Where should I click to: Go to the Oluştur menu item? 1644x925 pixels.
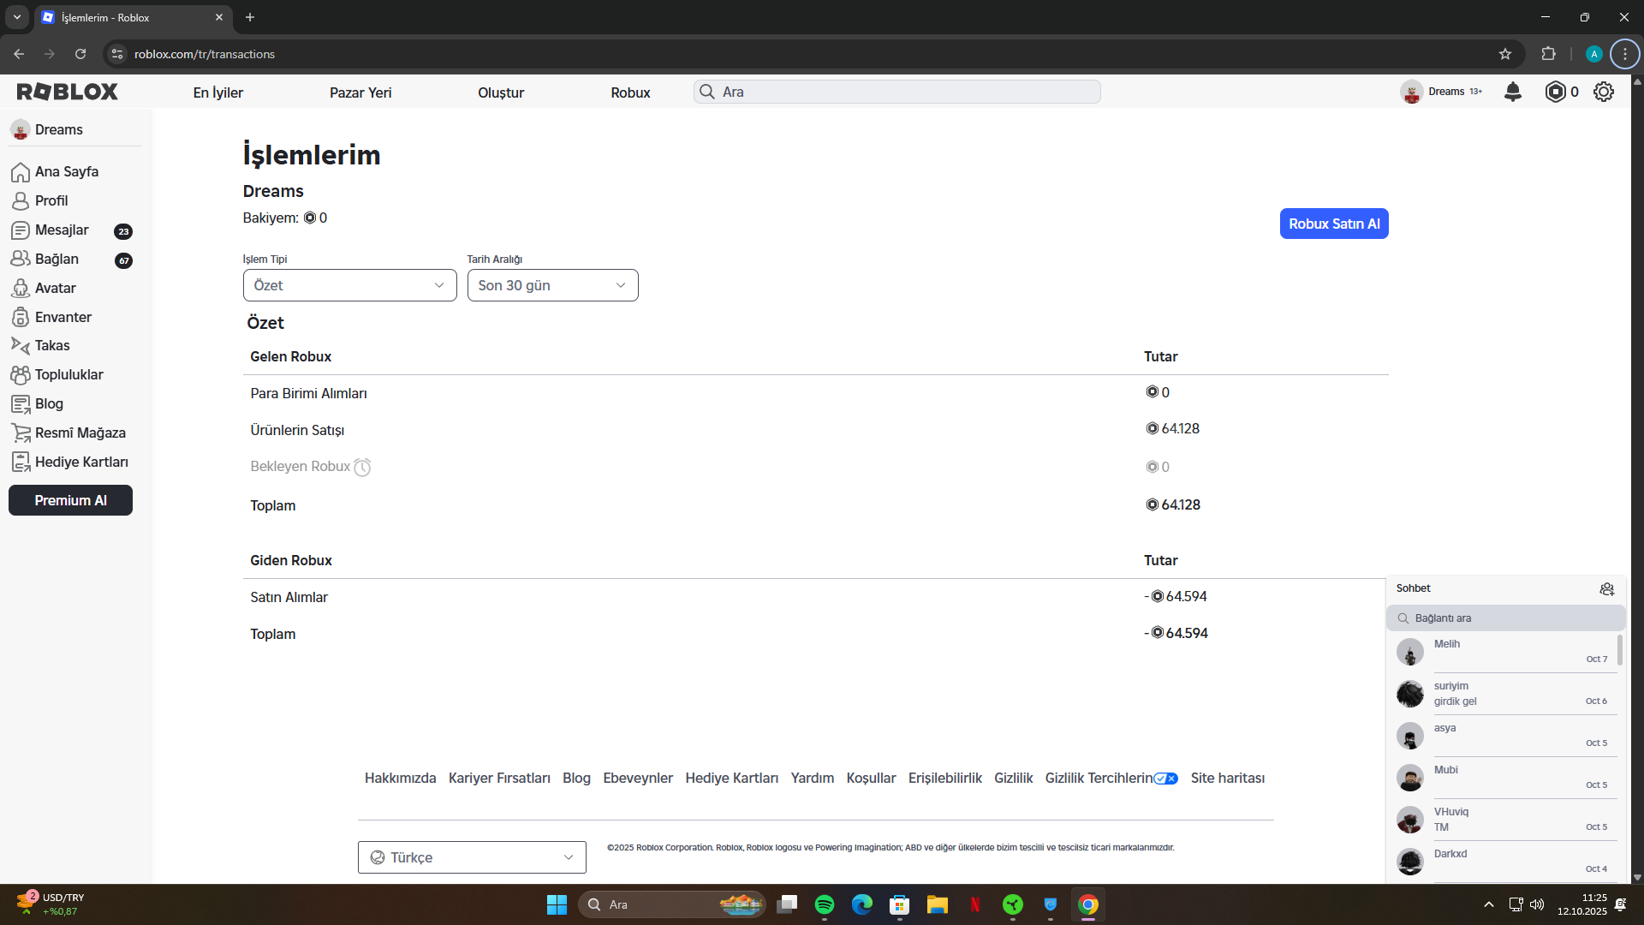point(501,92)
